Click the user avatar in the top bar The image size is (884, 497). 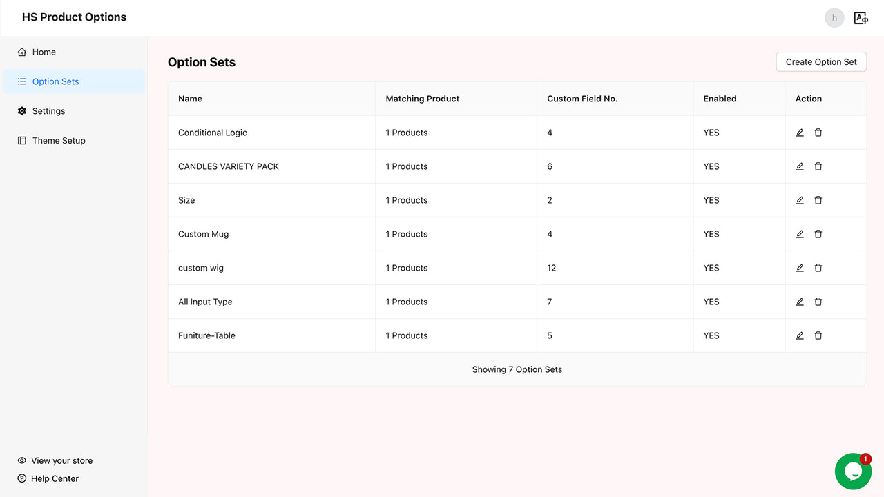pos(834,17)
